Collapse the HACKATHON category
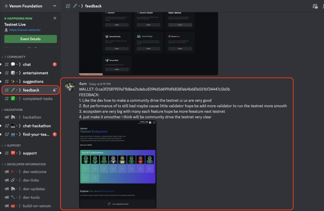 13,110
